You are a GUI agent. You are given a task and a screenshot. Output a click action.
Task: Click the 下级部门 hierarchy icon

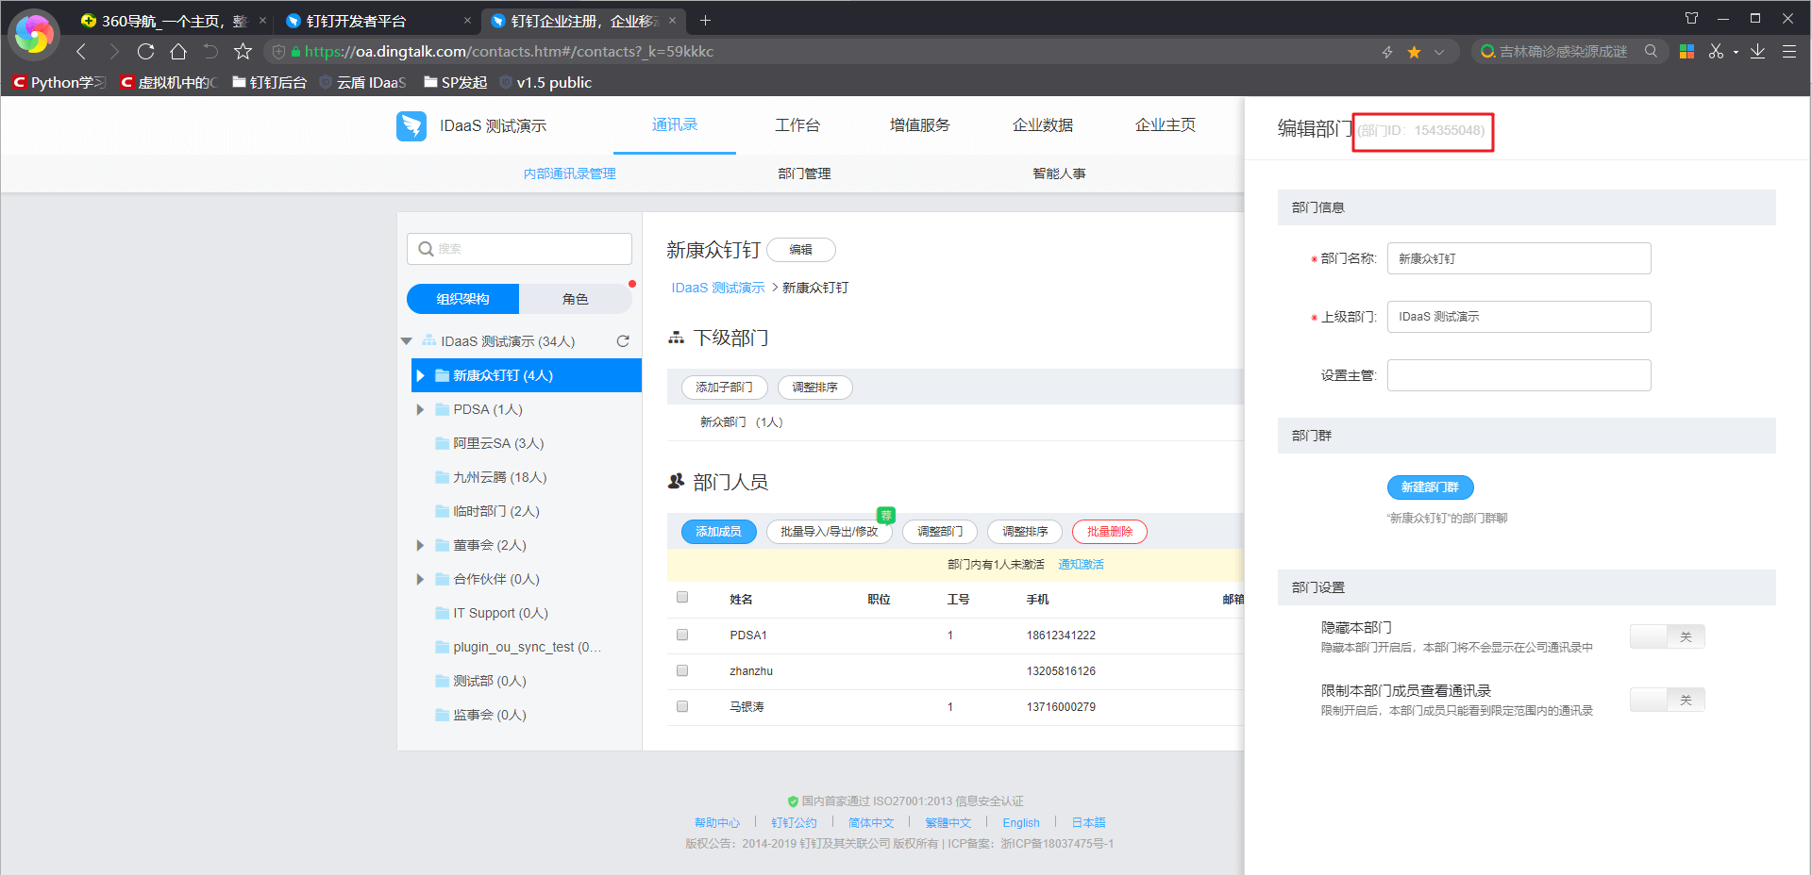(676, 338)
